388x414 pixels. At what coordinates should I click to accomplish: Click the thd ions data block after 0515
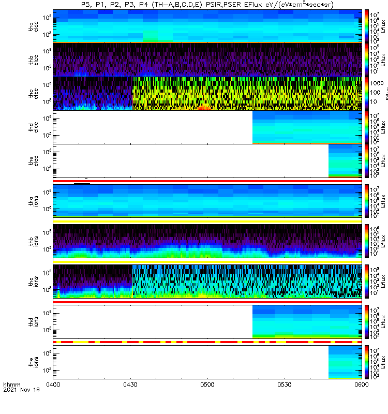click(x=307, y=321)
